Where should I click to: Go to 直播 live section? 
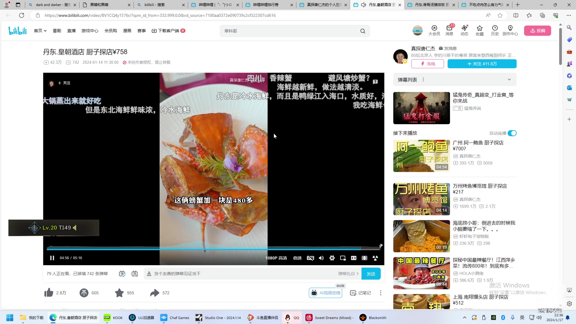[x=71, y=31]
